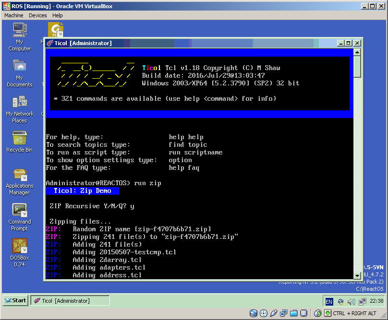Click the Ticol window title bar icon
Viewport: 388px width, 320px height.
coord(50,43)
